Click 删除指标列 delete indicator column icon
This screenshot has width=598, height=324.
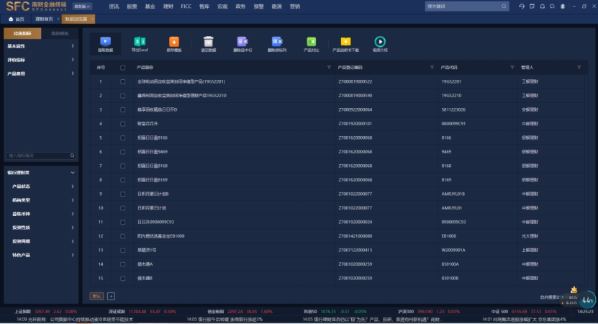pyautogui.click(x=277, y=42)
